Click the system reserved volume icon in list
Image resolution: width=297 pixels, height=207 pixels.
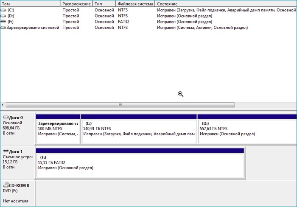pos(4,28)
